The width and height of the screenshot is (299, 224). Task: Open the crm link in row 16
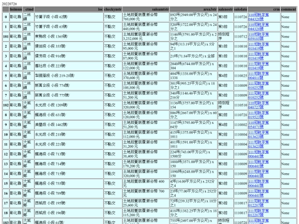pos(259,194)
